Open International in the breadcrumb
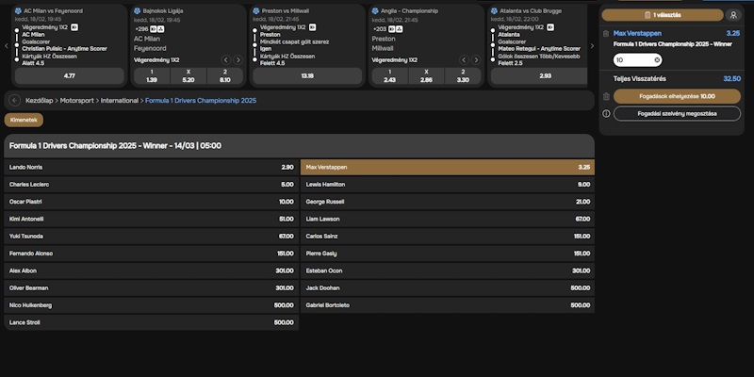 click(x=120, y=101)
